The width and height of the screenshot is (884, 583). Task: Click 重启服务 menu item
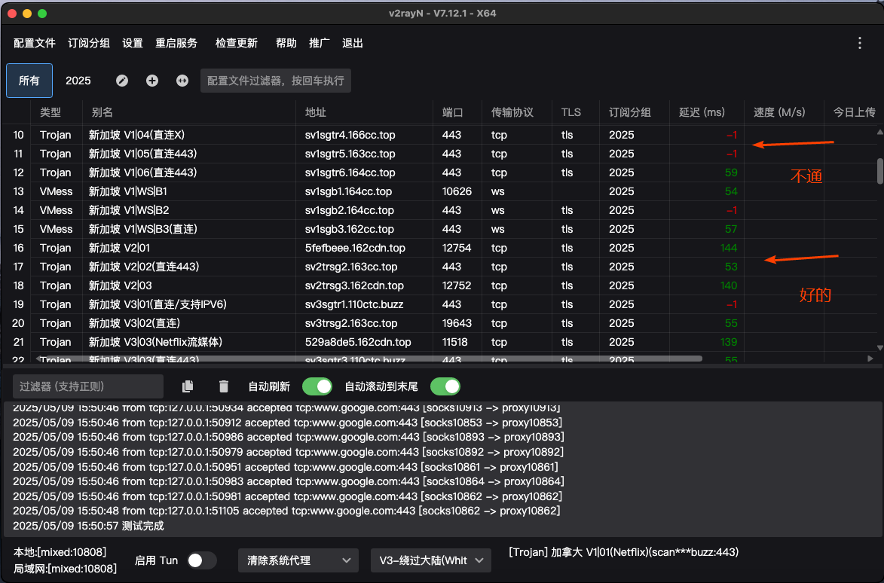[176, 44]
